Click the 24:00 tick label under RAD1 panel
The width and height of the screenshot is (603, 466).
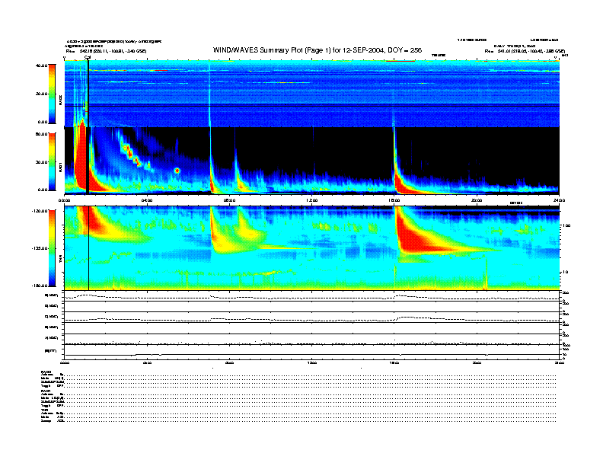tap(559, 199)
